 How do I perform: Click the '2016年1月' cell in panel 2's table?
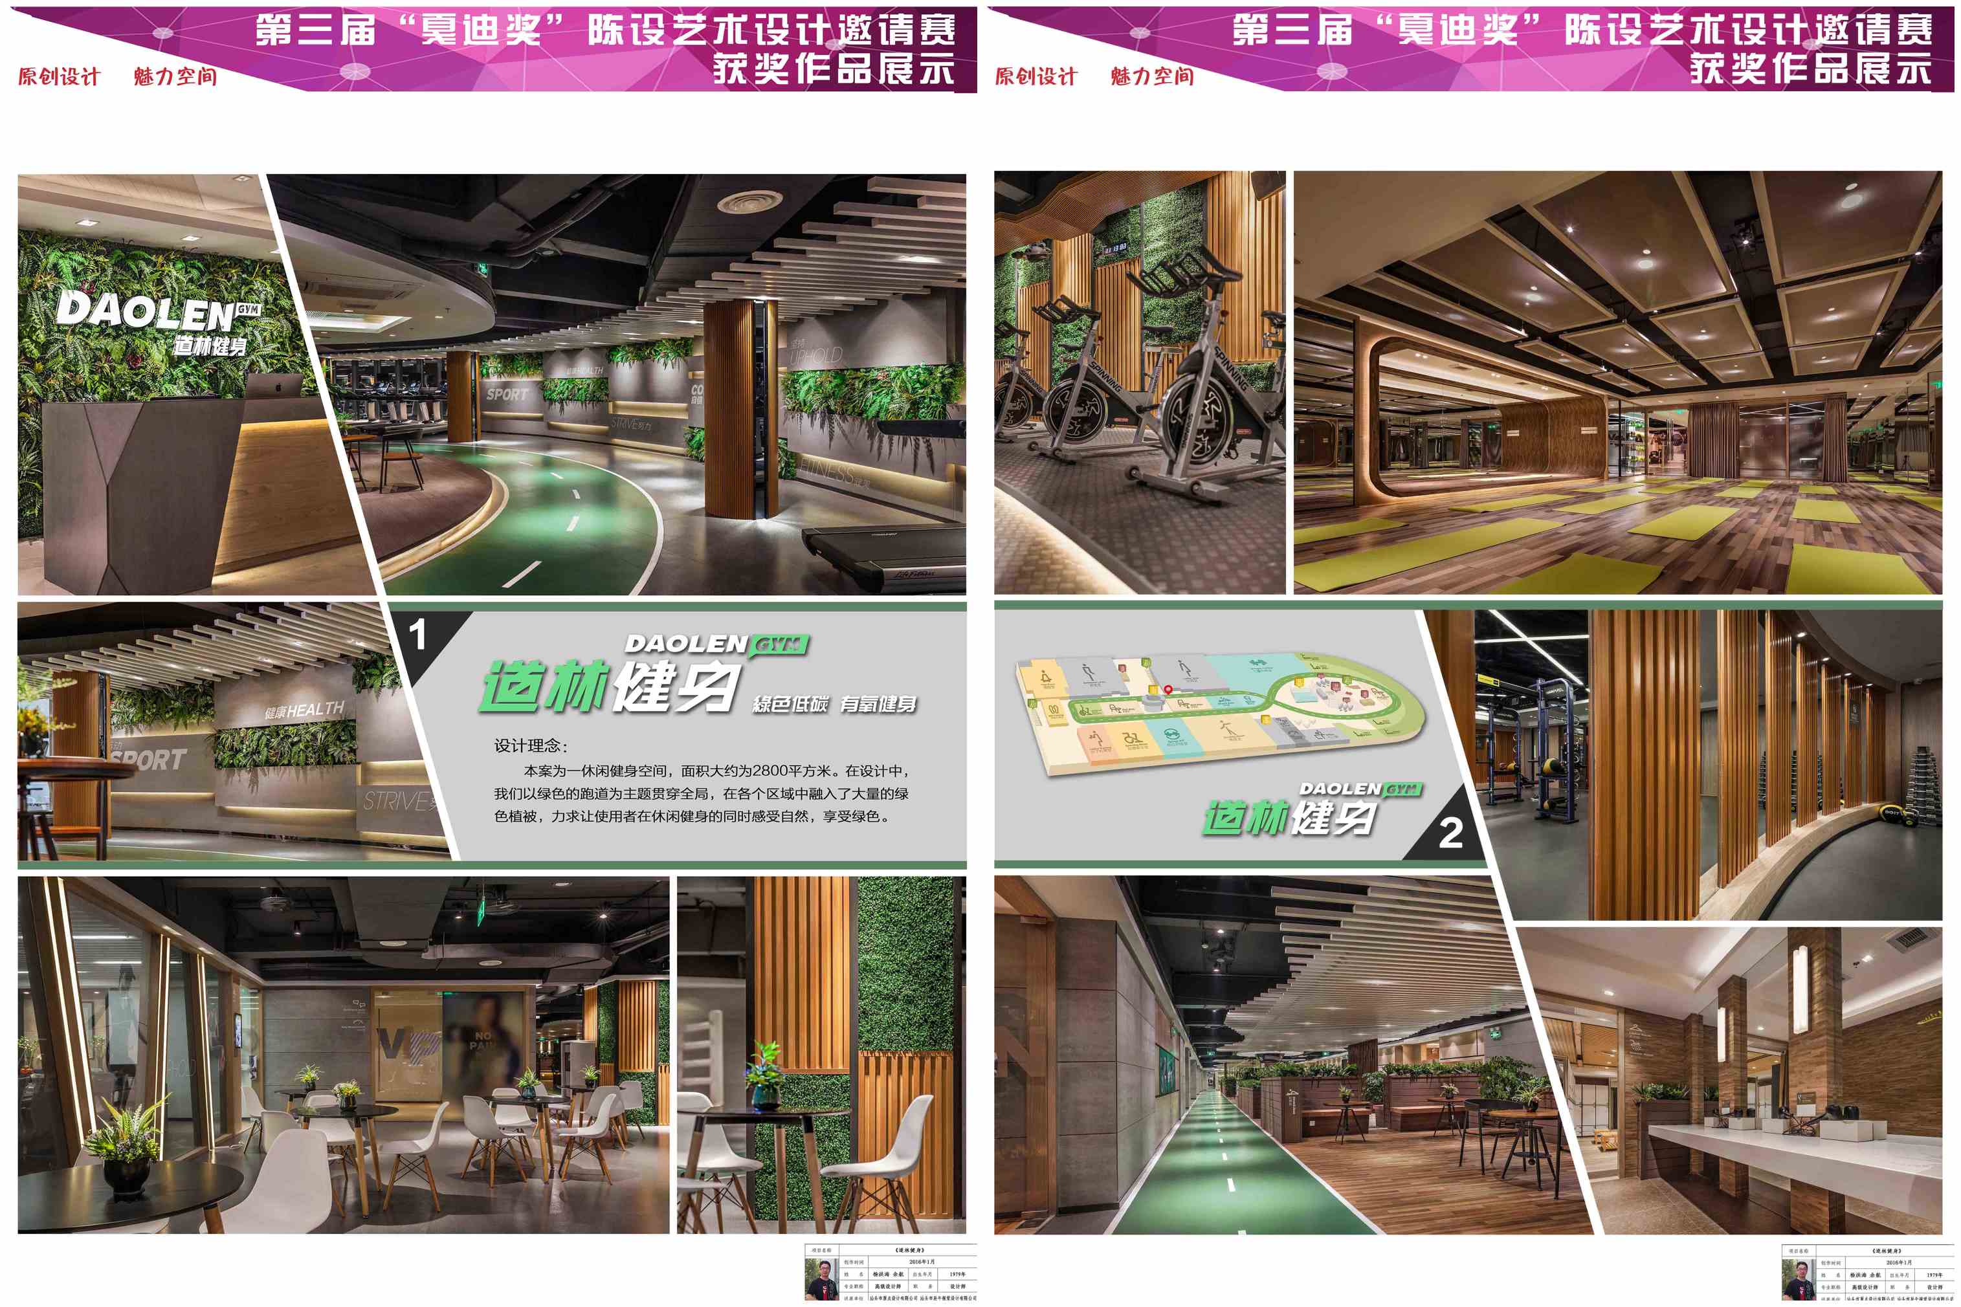point(1900,1263)
